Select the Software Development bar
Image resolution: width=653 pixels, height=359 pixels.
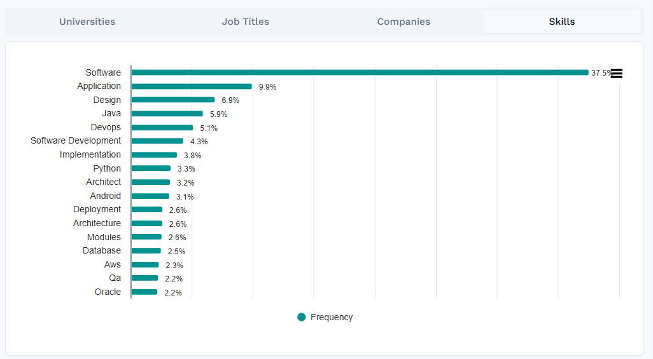(157, 141)
